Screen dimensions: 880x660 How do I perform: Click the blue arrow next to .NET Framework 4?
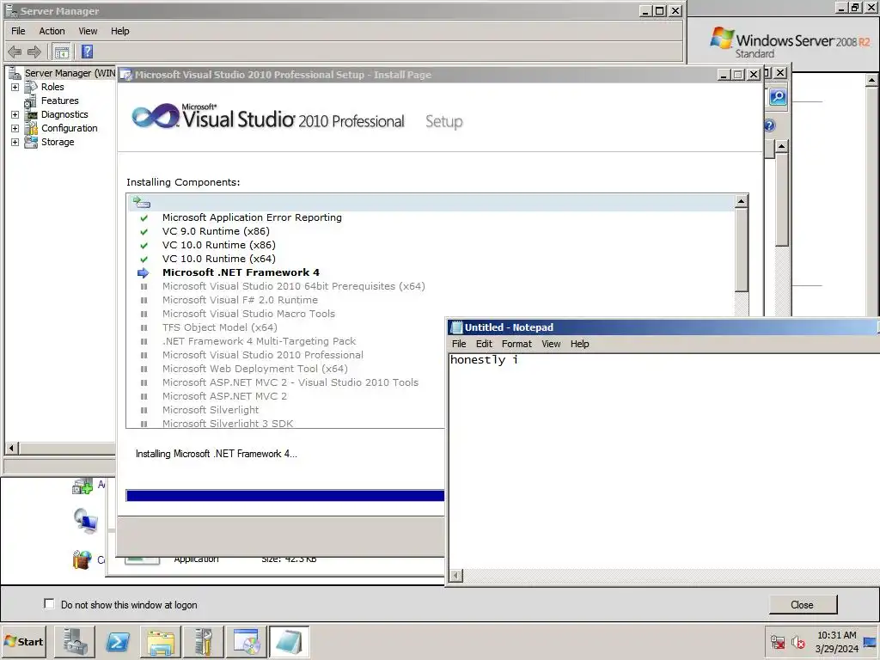tap(144, 272)
